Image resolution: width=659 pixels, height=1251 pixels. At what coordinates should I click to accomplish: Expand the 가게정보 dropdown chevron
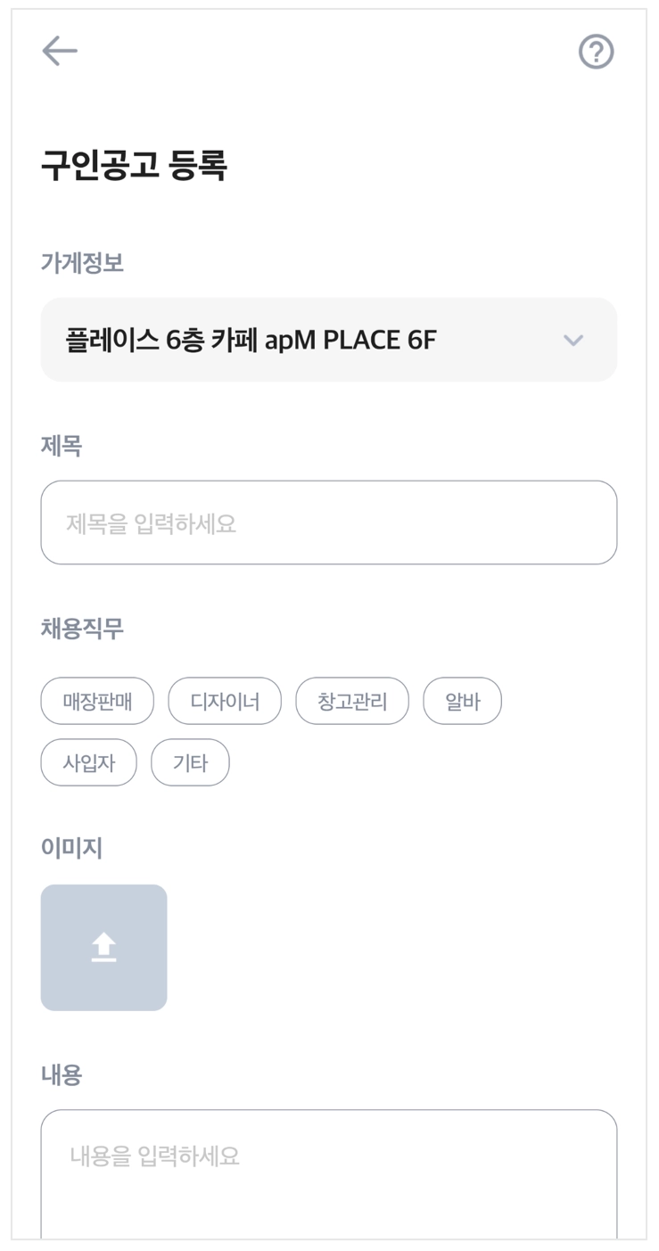573,340
